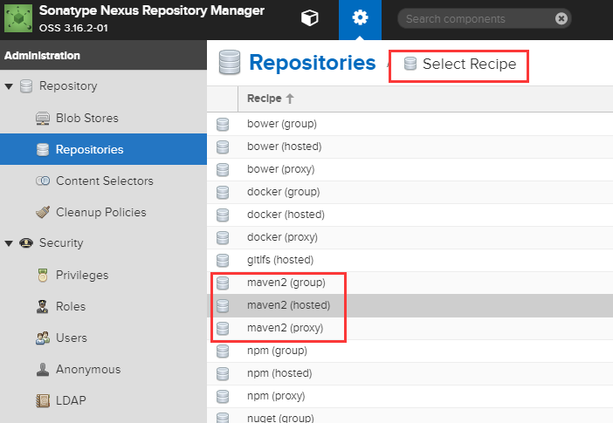This screenshot has height=423, width=613.
Task: Click the large Repositories header icon
Action: [230, 62]
